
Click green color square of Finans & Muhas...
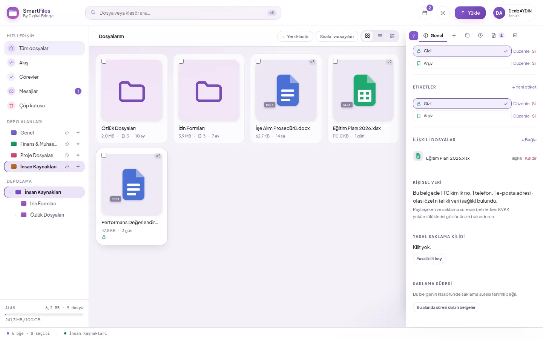[x=14, y=144]
